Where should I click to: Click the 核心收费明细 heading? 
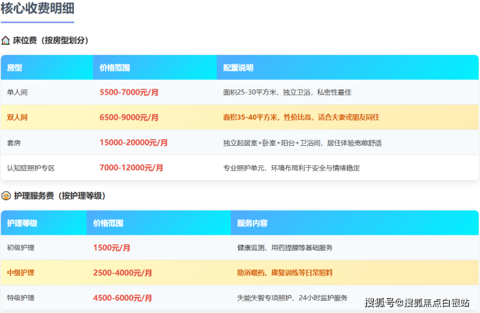pyautogui.click(x=38, y=9)
